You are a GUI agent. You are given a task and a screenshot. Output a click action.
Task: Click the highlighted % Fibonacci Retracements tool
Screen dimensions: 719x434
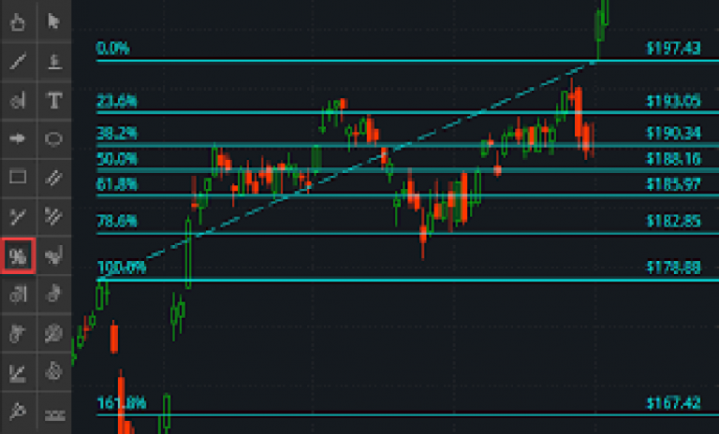click(x=18, y=255)
